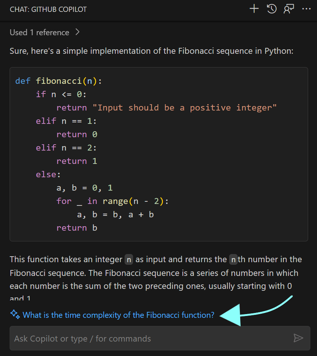This screenshot has height=356, width=317.
Task: Click the chevron next to Used 1 reference
Action: [77, 32]
